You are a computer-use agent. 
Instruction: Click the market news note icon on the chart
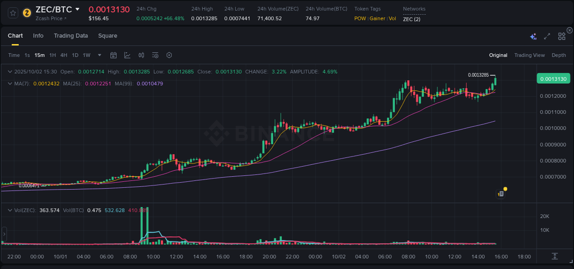(501, 193)
